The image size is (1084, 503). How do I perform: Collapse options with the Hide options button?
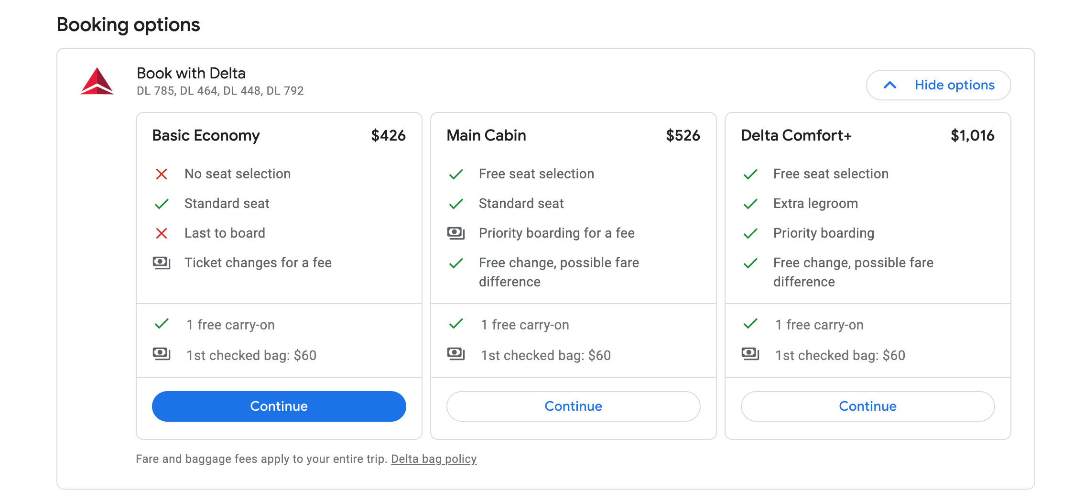click(938, 85)
